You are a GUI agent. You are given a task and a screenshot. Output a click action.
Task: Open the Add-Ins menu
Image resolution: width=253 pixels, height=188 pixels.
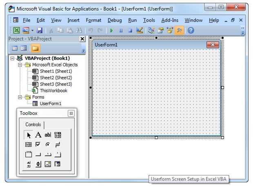point(170,20)
